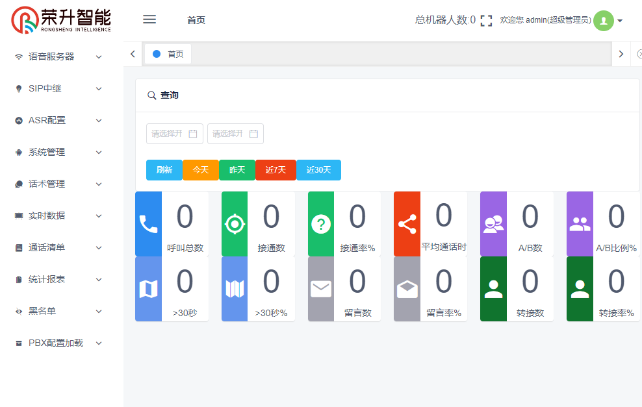Expand the PBX配置加载 chevron
Image resolution: width=642 pixels, height=407 pixels.
[99, 343]
